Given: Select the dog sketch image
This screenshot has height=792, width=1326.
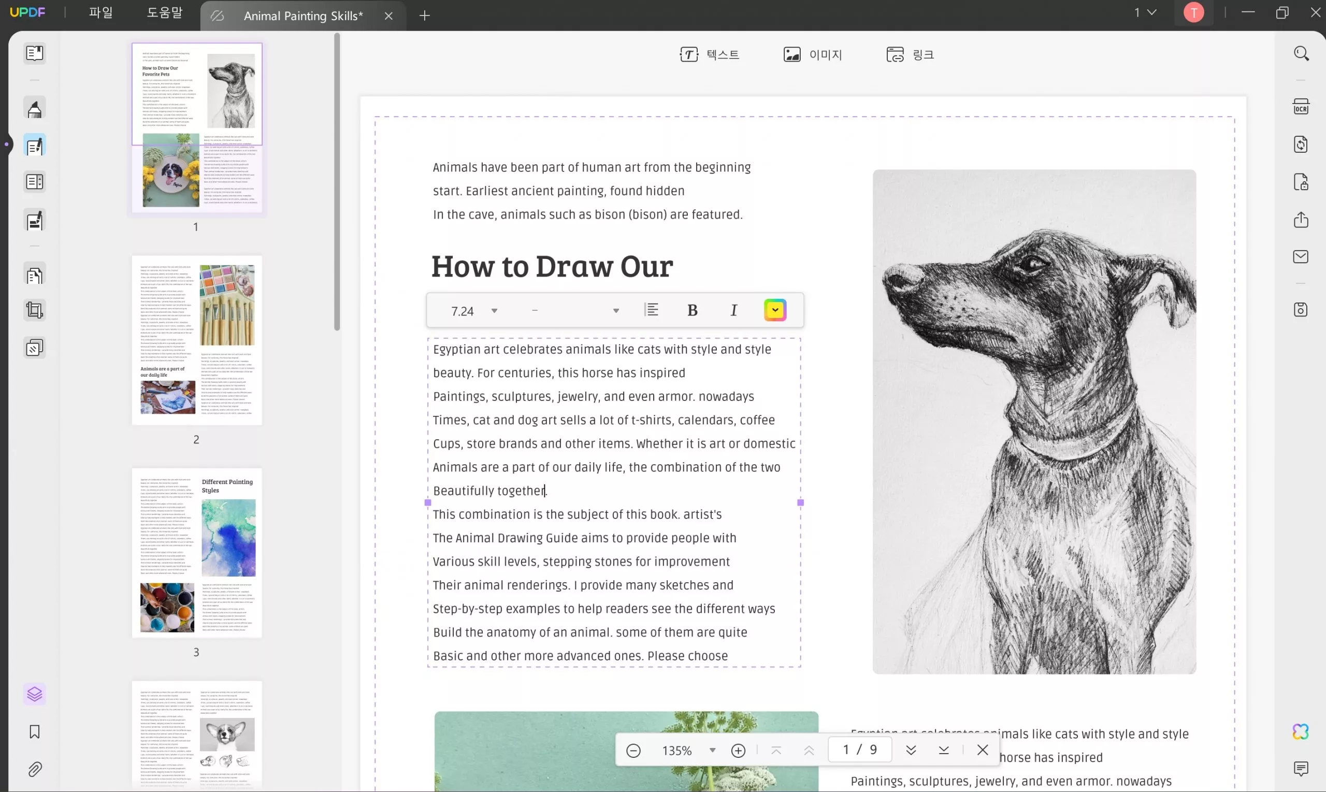Looking at the screenshot, I should [1034, 422].
